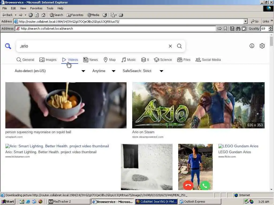Switch to the Files tab
The image size is (274, 205).
click(184, 60)
